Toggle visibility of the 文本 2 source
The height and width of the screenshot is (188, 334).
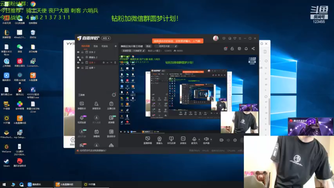[x=78, y=52]
